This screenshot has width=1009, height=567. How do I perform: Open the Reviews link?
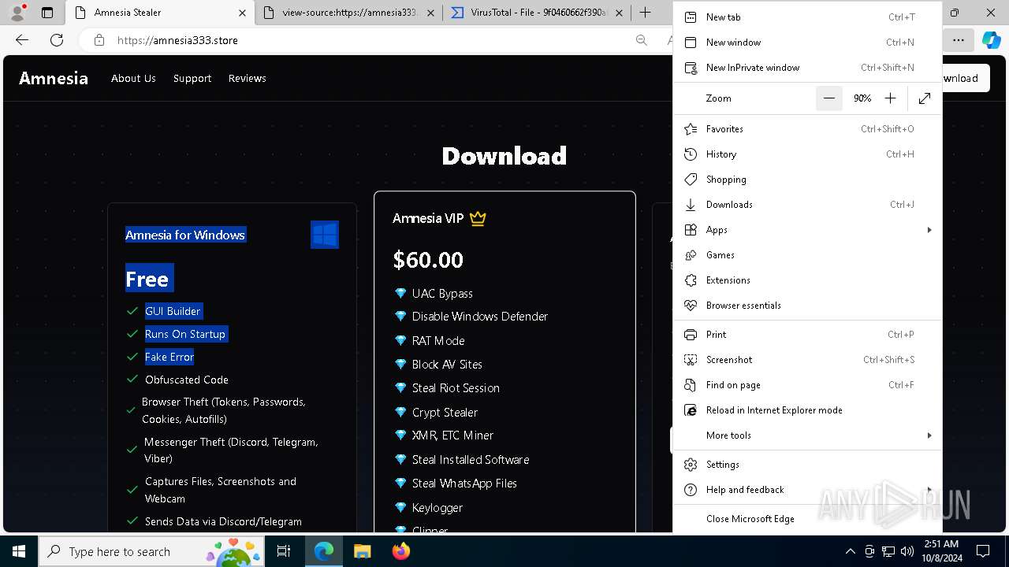click(x=247, y=78)
